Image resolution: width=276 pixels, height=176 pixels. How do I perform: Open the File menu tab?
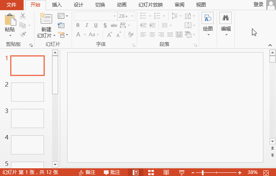click(12, 5)
